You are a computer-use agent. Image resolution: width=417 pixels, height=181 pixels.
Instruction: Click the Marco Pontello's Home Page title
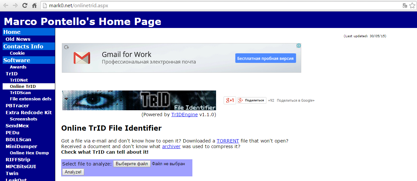click(83, 21)
